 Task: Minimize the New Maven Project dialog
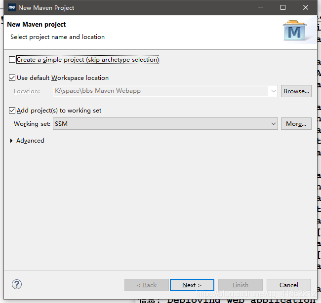click(x=261, y=7)
